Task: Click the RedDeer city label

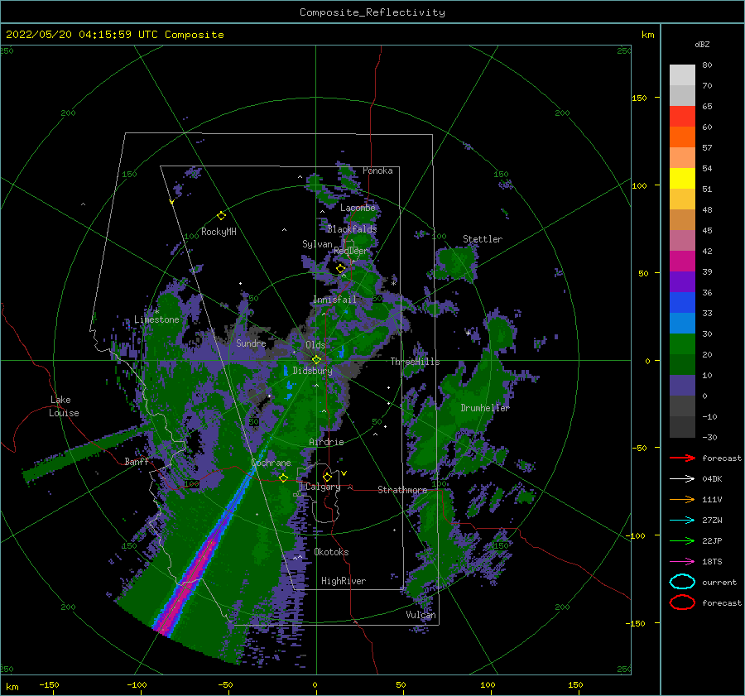Action: tap(351, 251)
